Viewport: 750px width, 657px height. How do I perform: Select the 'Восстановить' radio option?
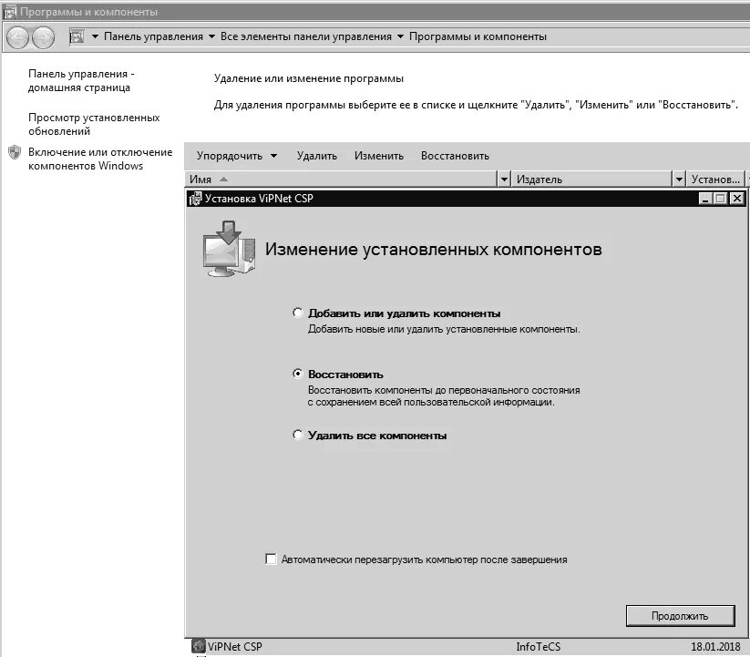297,374
